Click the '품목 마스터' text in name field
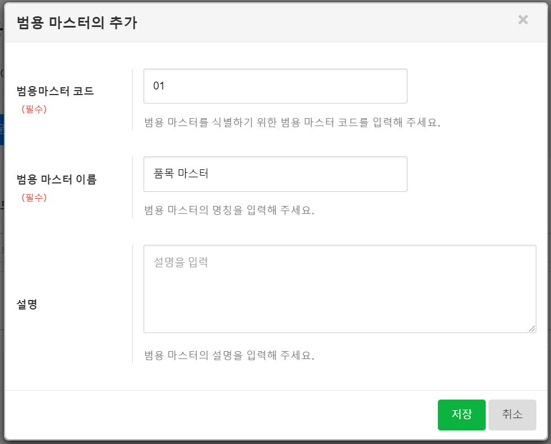The height and width of the screenshot is (444, 551). (181, 174)
